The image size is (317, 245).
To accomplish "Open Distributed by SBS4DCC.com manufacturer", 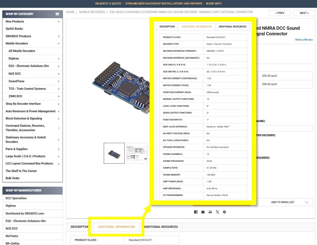I will pos(25,214).
